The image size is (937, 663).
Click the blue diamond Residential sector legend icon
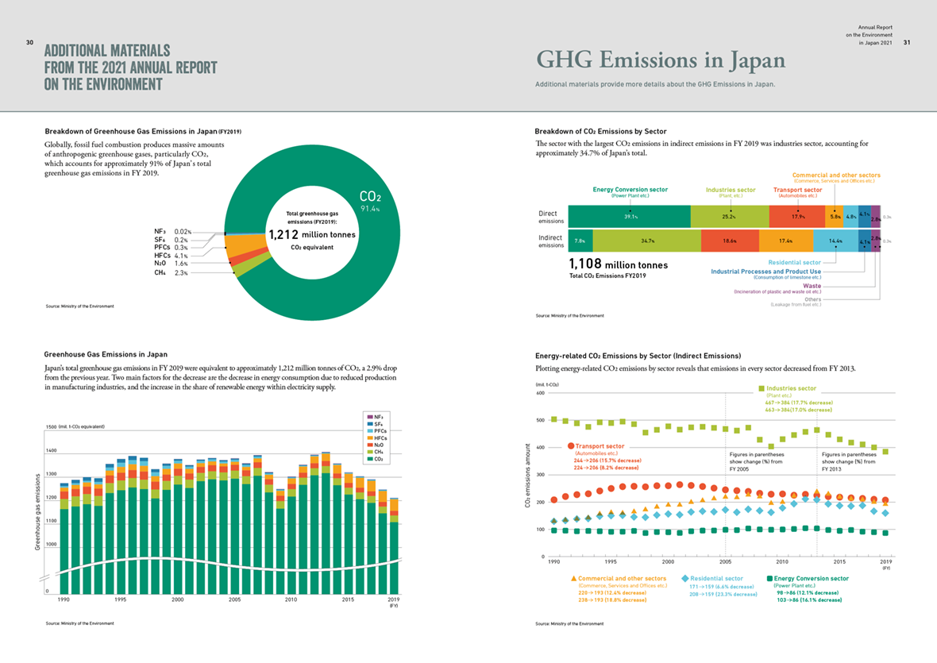point(684,579)
